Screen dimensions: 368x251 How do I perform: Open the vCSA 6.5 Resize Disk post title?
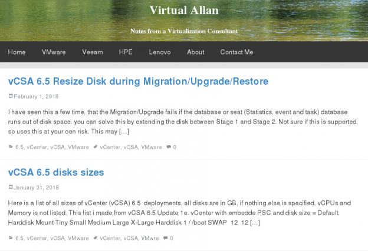tap(138, 81)
